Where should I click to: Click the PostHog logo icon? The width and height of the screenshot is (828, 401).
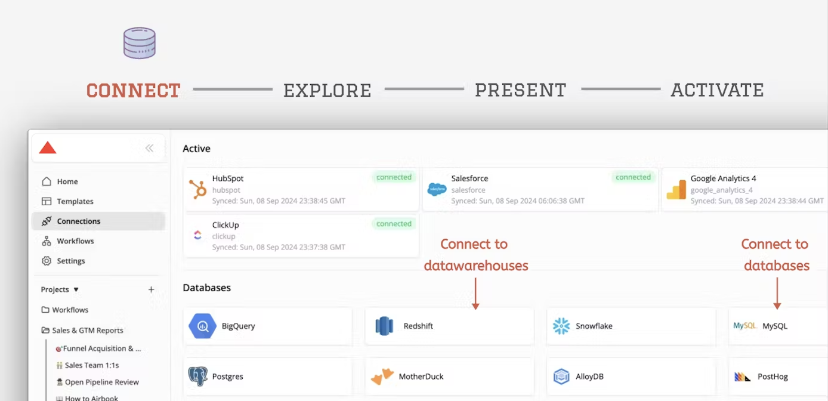743,377
